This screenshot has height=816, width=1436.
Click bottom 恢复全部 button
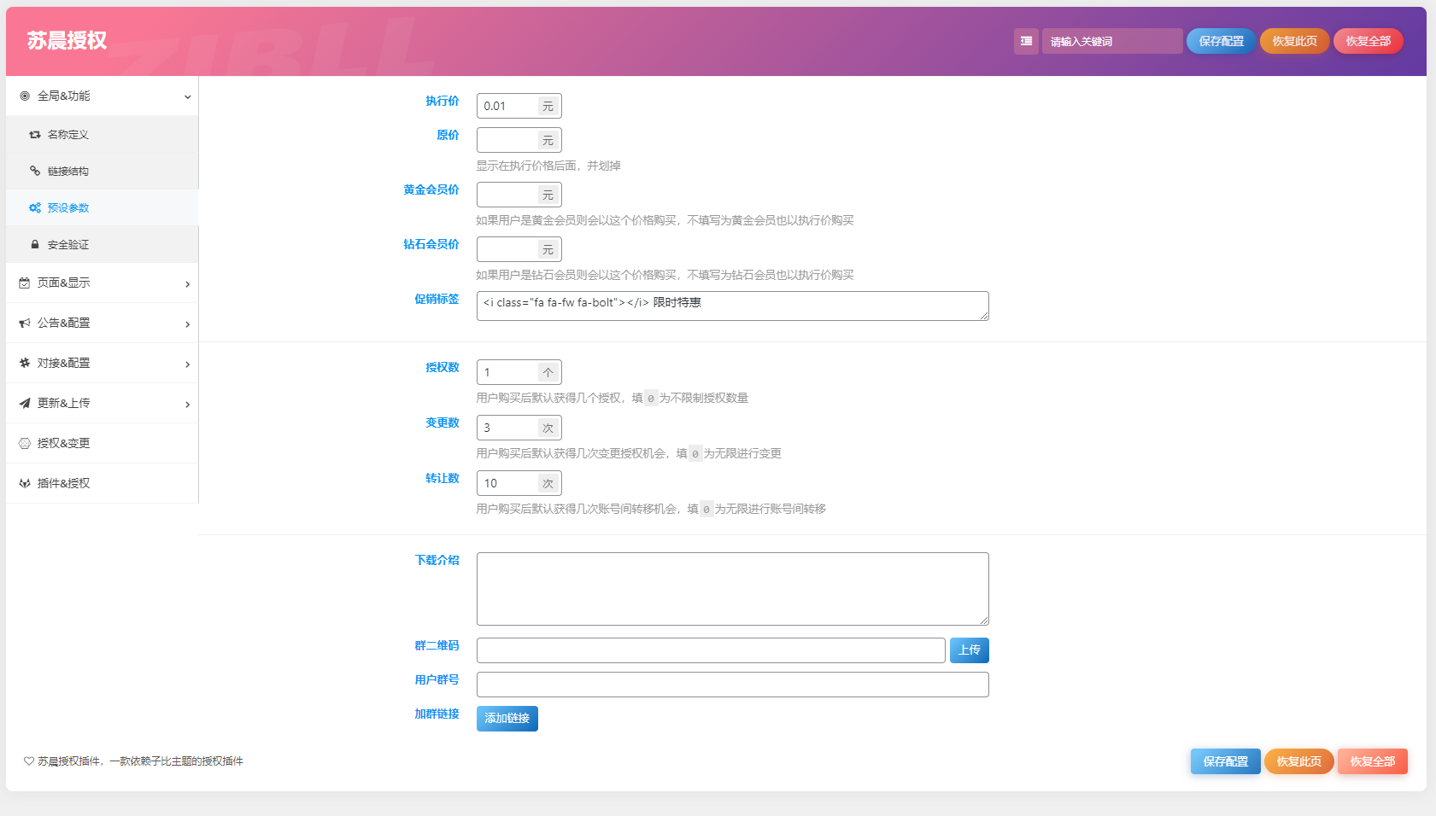(1372, 761)
